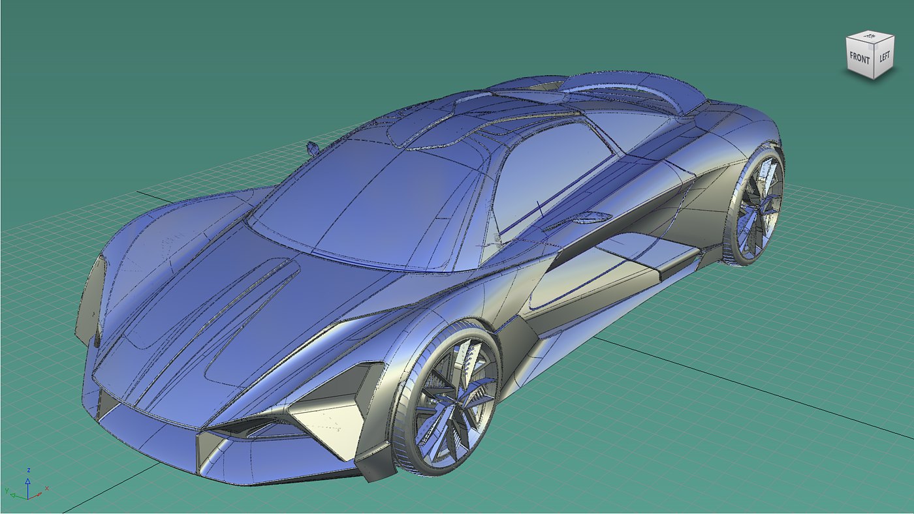Click the LEFT face of the view cube

coord(884,57)
